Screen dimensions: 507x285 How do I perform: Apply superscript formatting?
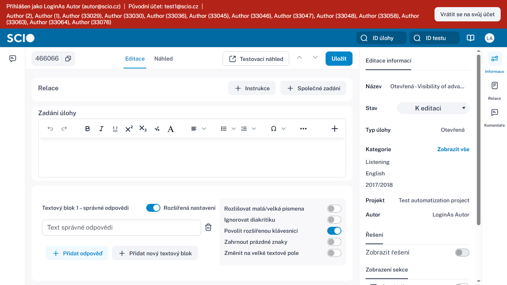coord(129,129)
